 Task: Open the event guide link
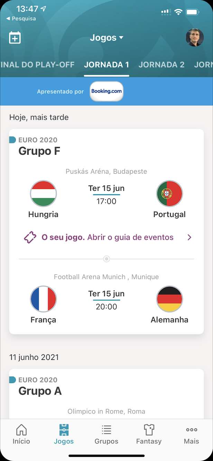tap(108, 237)
